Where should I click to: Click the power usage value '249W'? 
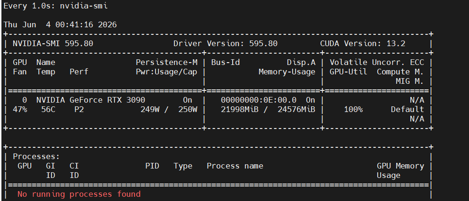[150, 109]
